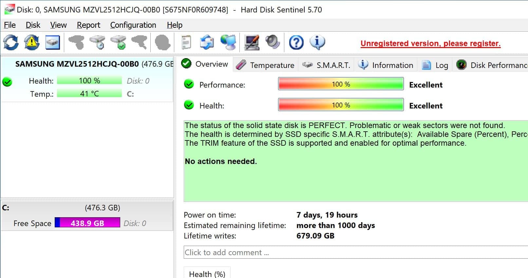Viewport: 528px width, 278px height.
Task: Select the Health (%) chart tab
Action: click(x=207, y=274)
